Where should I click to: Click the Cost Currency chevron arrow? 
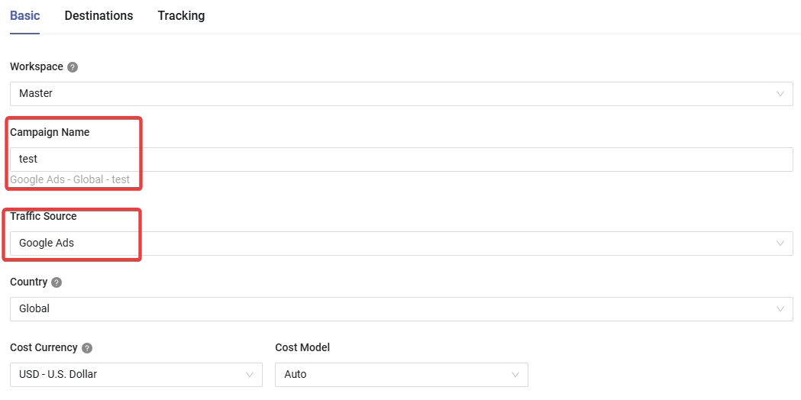[250, 375]
